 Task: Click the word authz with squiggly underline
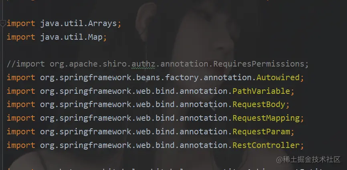pyautogui.click(x=143, y=64)
